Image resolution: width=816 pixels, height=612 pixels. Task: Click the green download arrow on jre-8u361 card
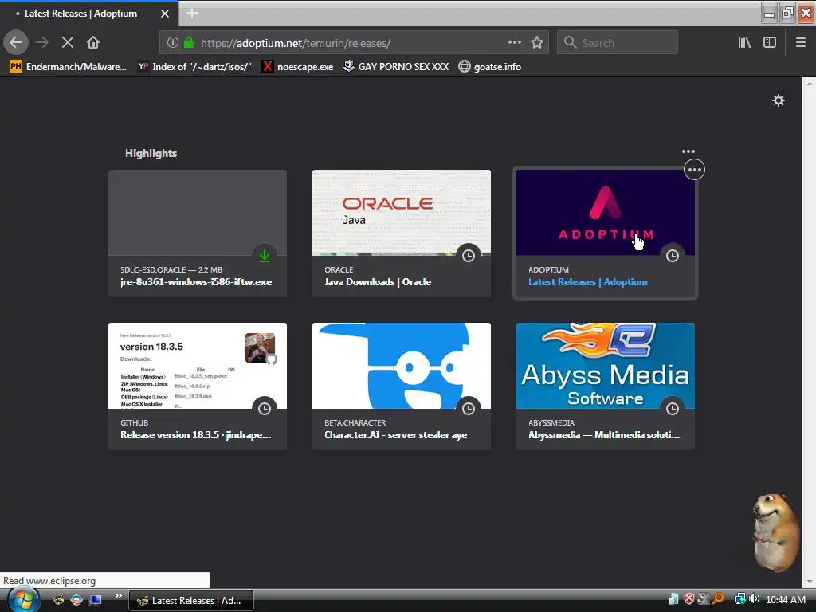click(265, 256)
